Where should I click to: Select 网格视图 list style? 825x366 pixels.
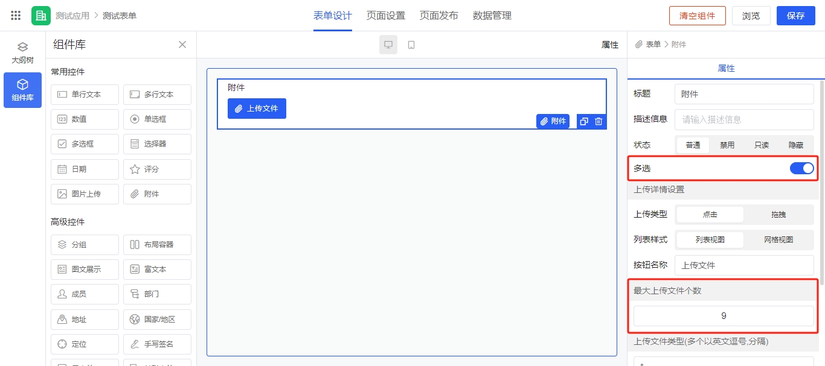point(778,239)
